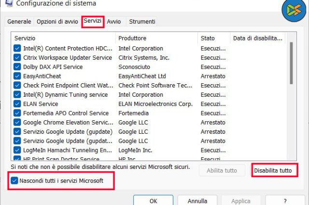Uncheck the Dolby DAX API Service
The width and height of the screenshot is (309, 205).
[17, 67]
